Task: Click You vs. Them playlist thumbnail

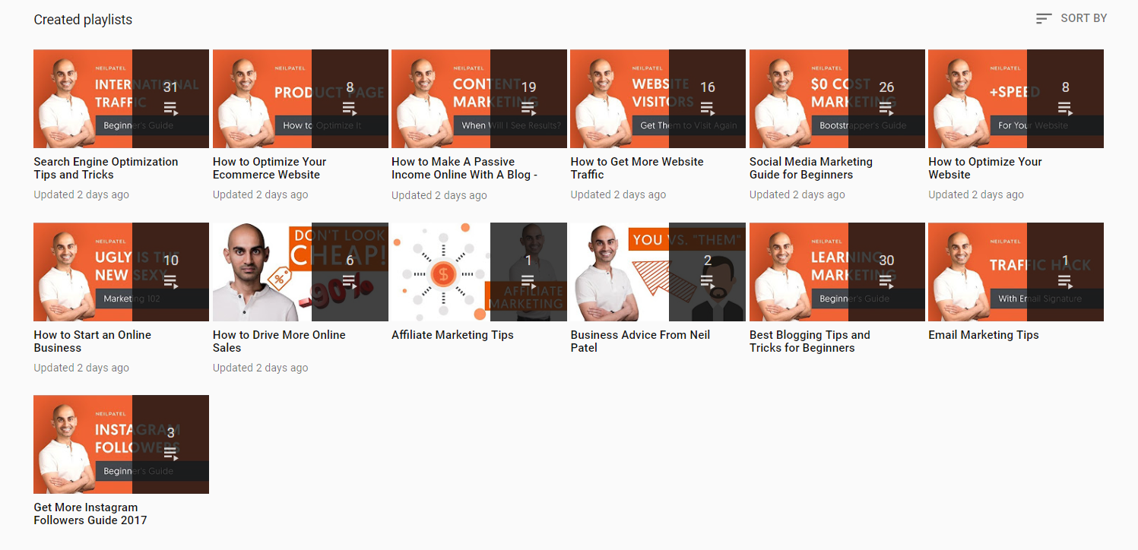Action: click(658, 272)
